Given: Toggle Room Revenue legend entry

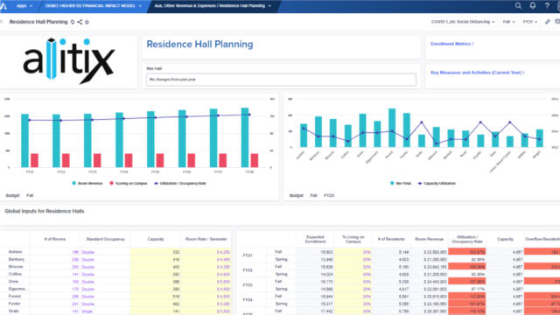Looking at the screenshot, I should (x=87, y=183).
